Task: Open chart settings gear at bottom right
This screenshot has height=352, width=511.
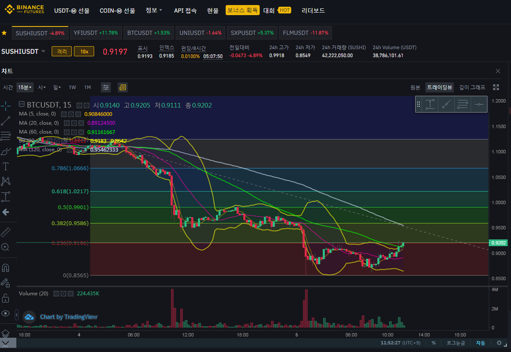Action: point(499,343)
